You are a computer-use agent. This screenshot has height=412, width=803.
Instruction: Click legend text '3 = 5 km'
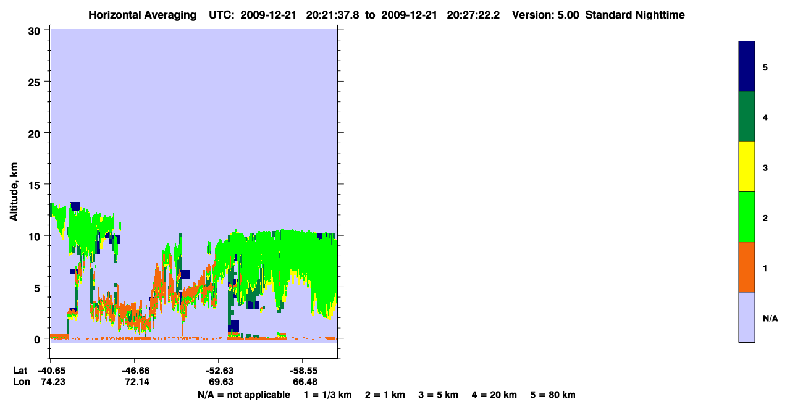pos(439,395)
